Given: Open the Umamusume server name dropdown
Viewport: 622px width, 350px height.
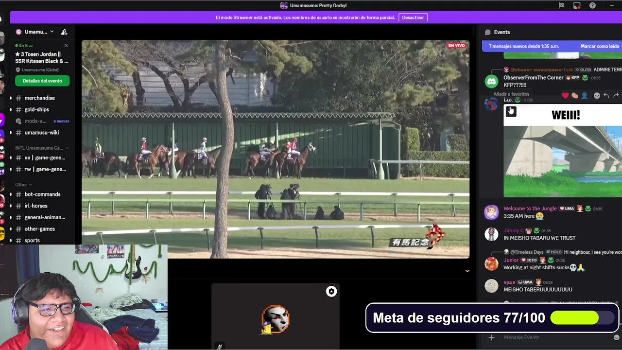Looking at the screenshot, I should [x=39, y=32].
